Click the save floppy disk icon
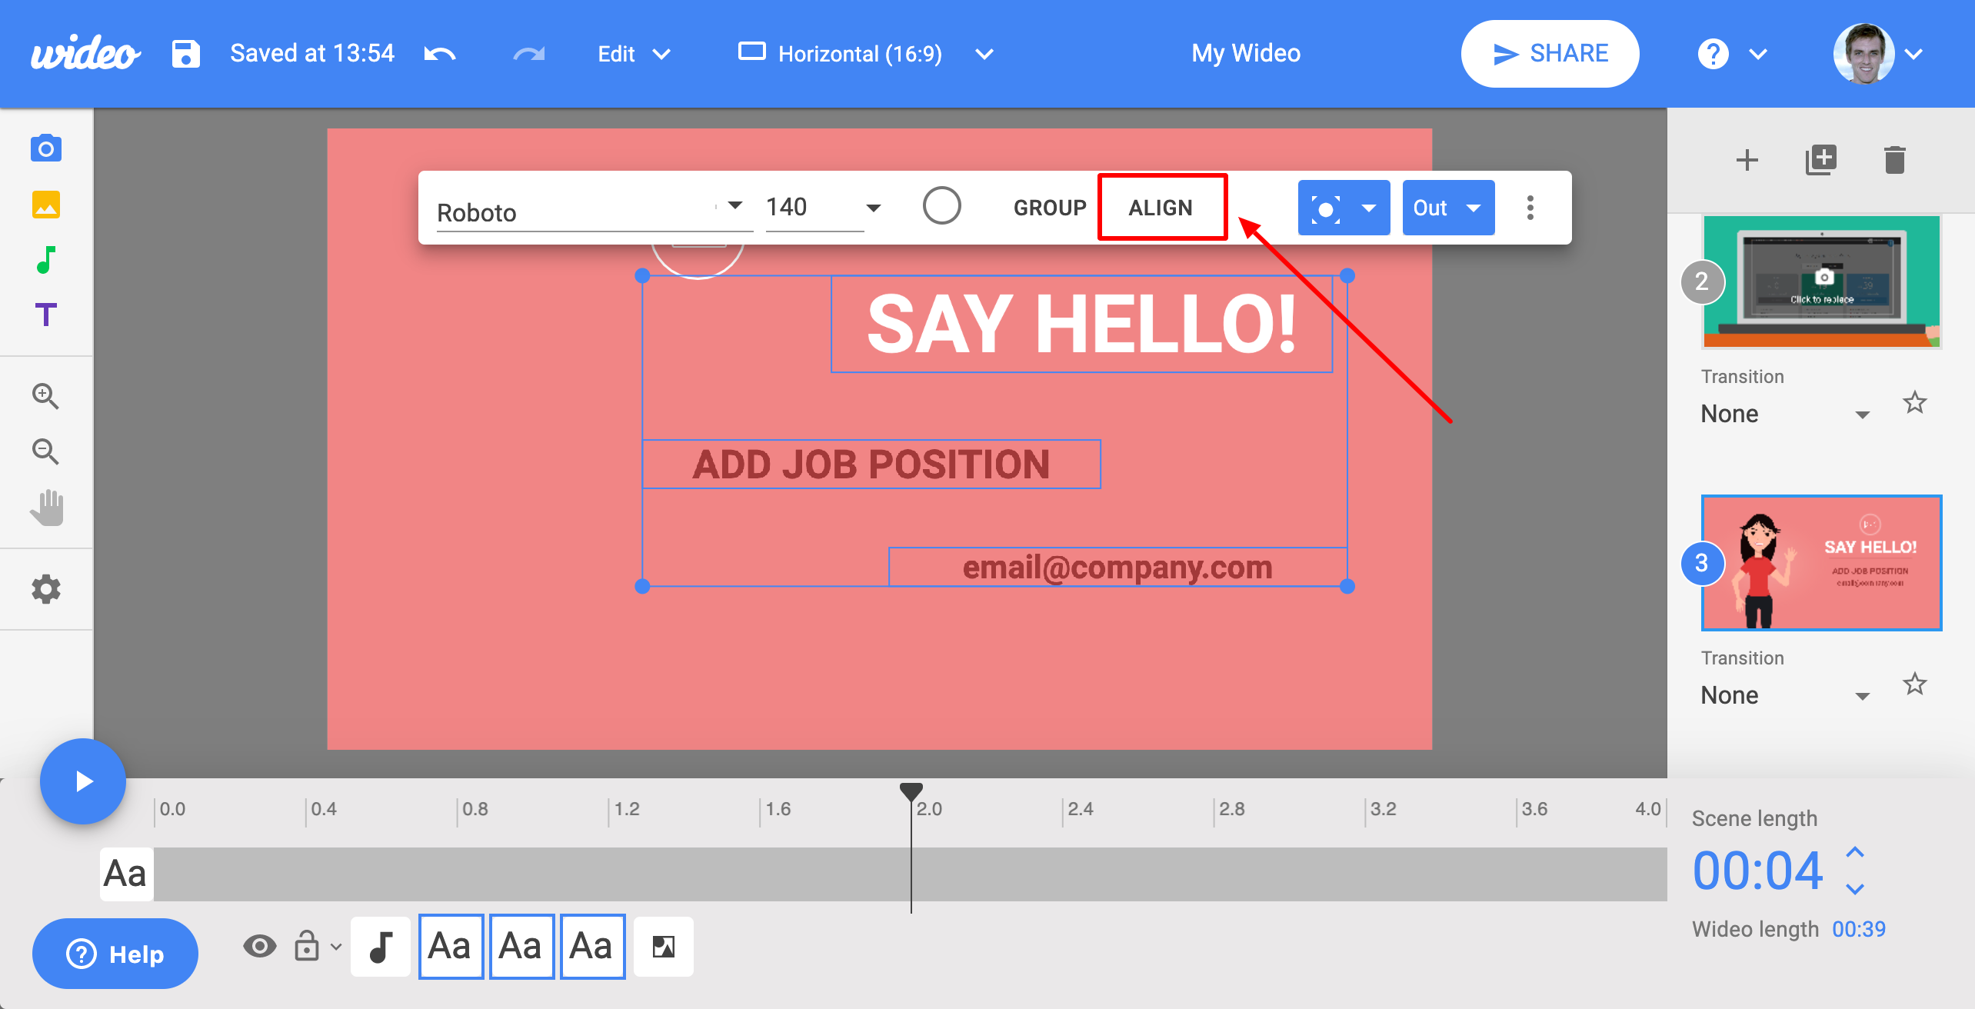Image resolution: width=1975 pixels, height=1009 pixels. click(x=185, y=54)
